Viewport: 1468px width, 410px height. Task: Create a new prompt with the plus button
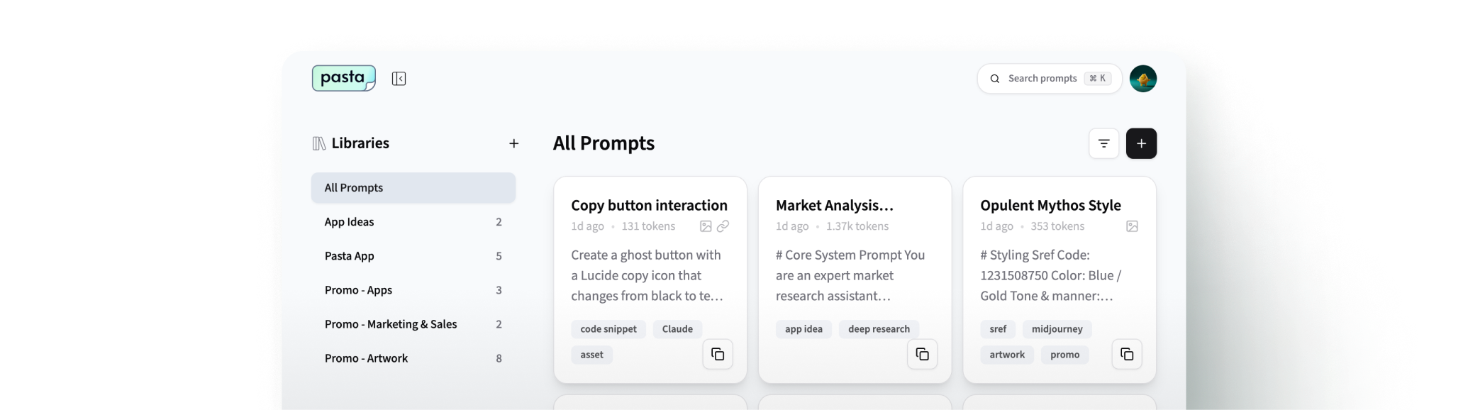[1141, 143]
